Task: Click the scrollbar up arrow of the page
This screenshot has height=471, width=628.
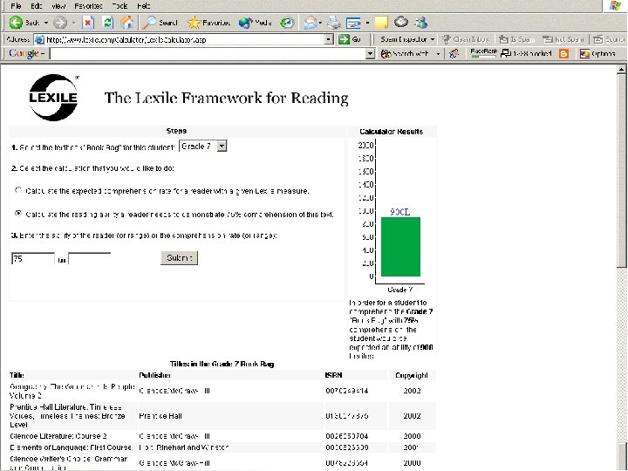Action: tap(621, 69)
